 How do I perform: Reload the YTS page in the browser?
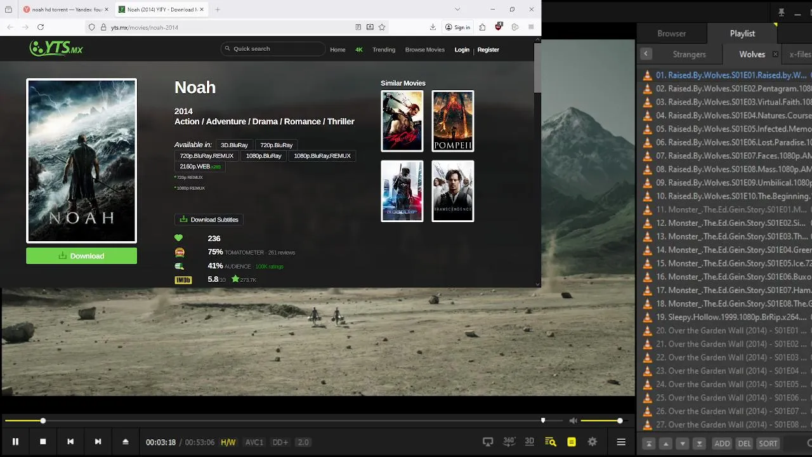[x=41, y=27]
